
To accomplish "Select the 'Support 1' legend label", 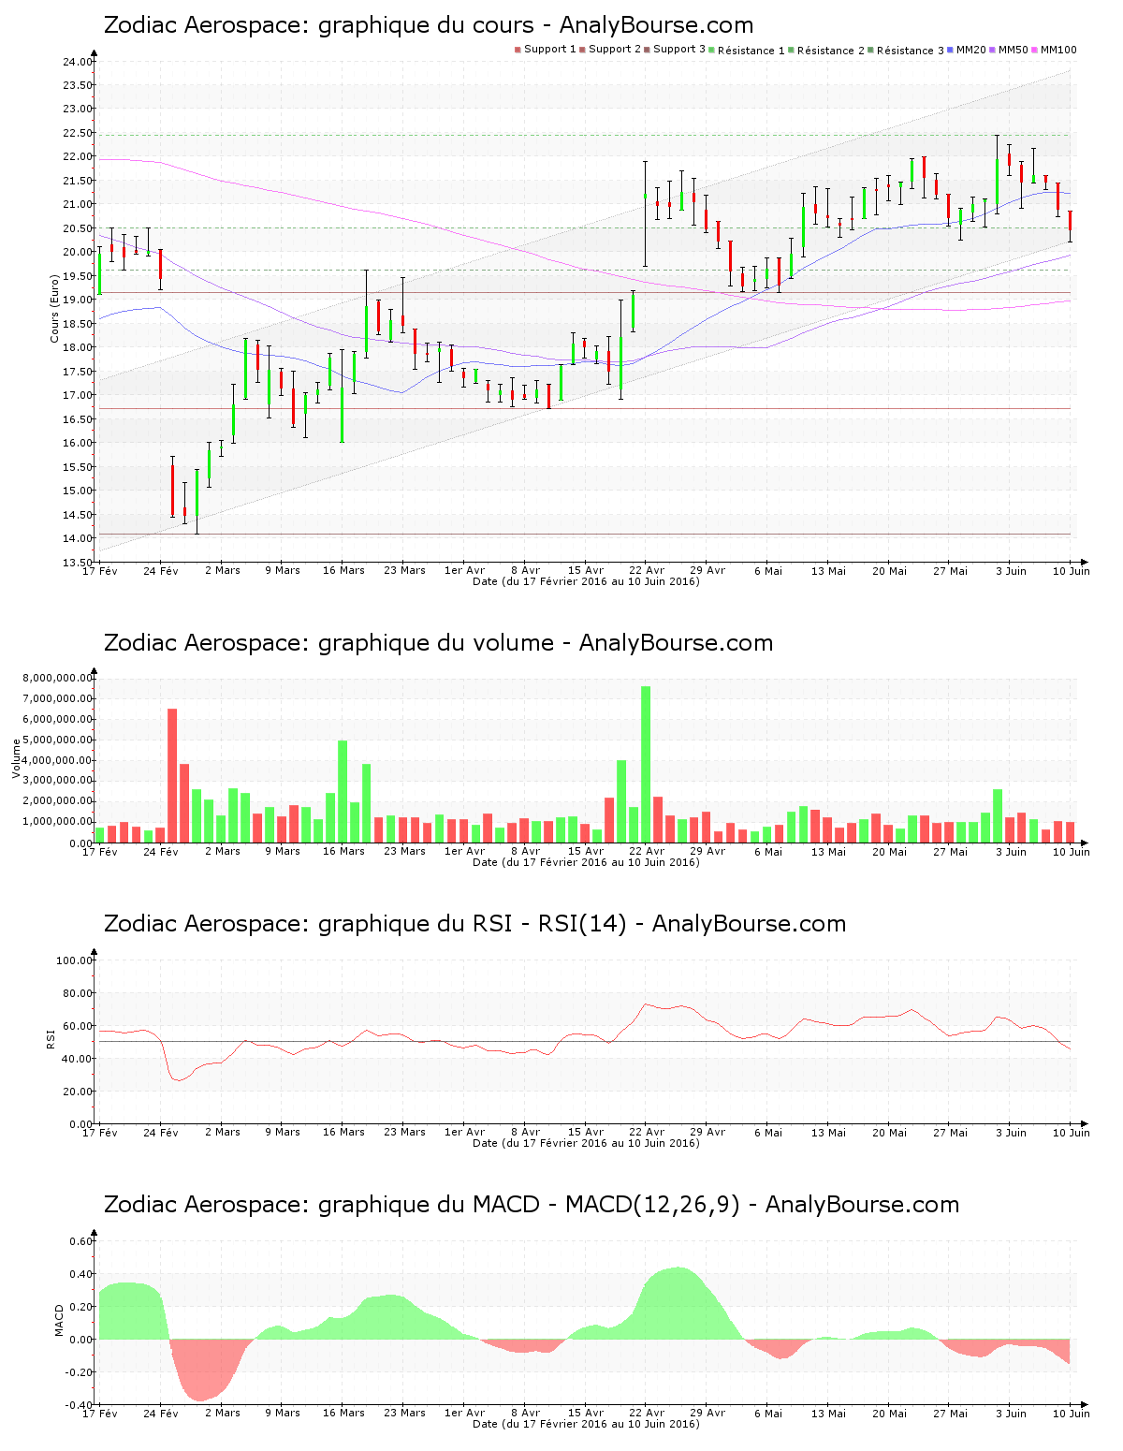I will (x=549, y=49).
